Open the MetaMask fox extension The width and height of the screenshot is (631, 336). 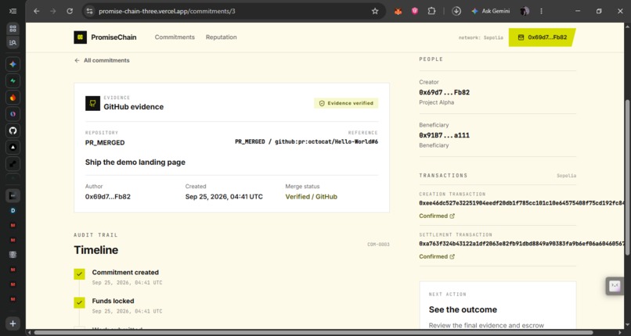398,11
